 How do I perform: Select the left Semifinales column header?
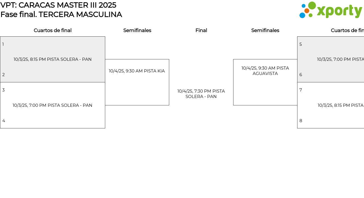pos(137,30)
